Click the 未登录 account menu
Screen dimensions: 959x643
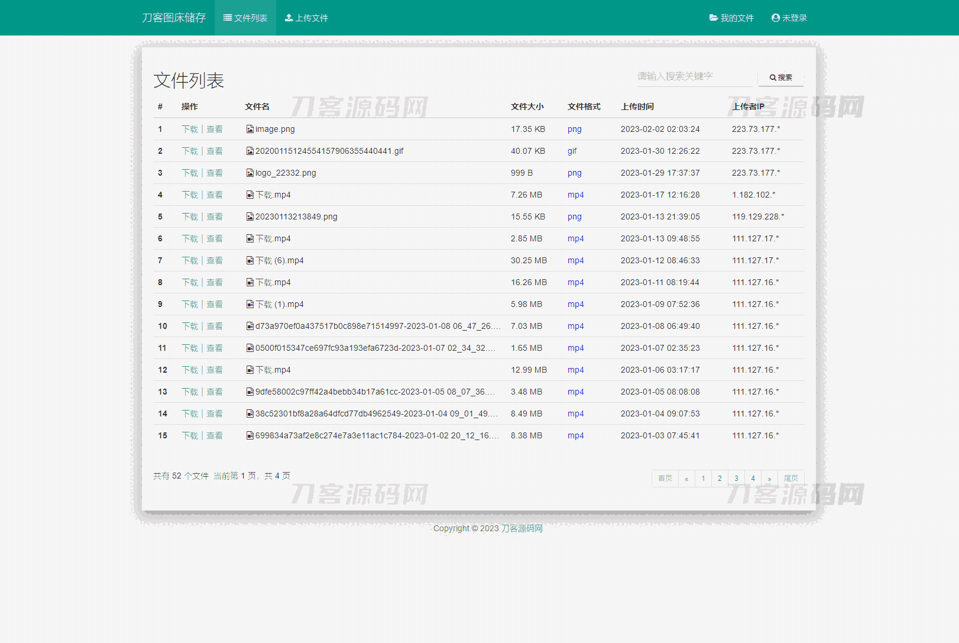789,18
